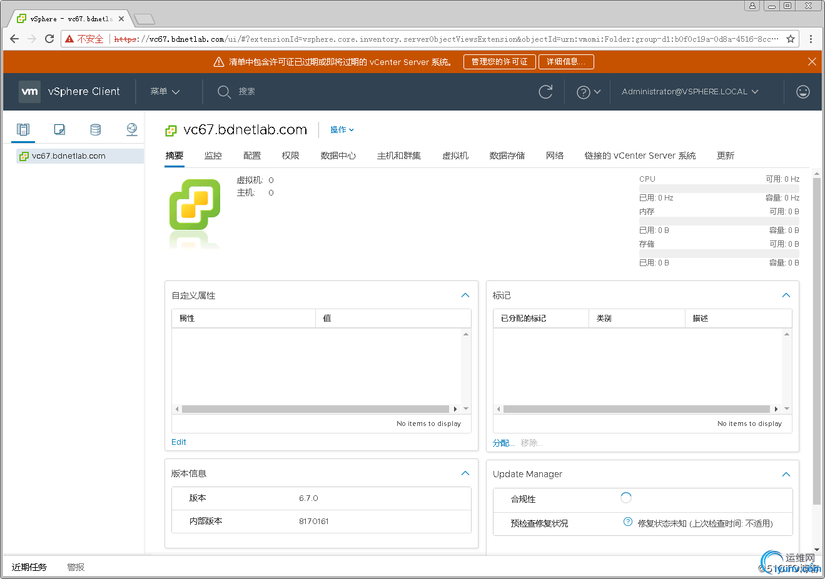This screenshot has width=825, height=579.
Task: Click the Chrome back arrow
Action: (14, 39)
